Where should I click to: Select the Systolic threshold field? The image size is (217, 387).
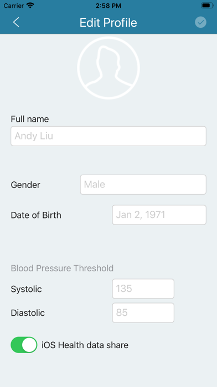pyautogui.click(x=143, y=289)
